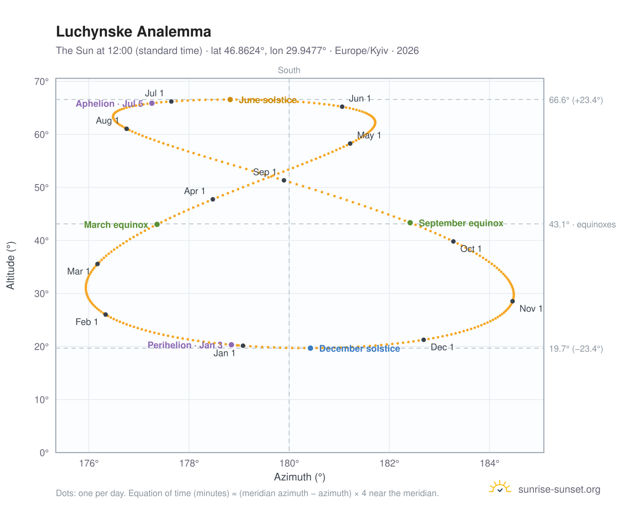The image size is (631, 517).
Task: Click the 'December solstice' text label
Action: coord(360,349)
